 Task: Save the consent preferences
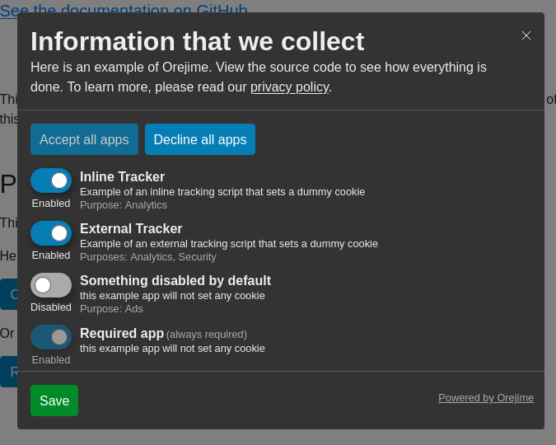point(54,400)
